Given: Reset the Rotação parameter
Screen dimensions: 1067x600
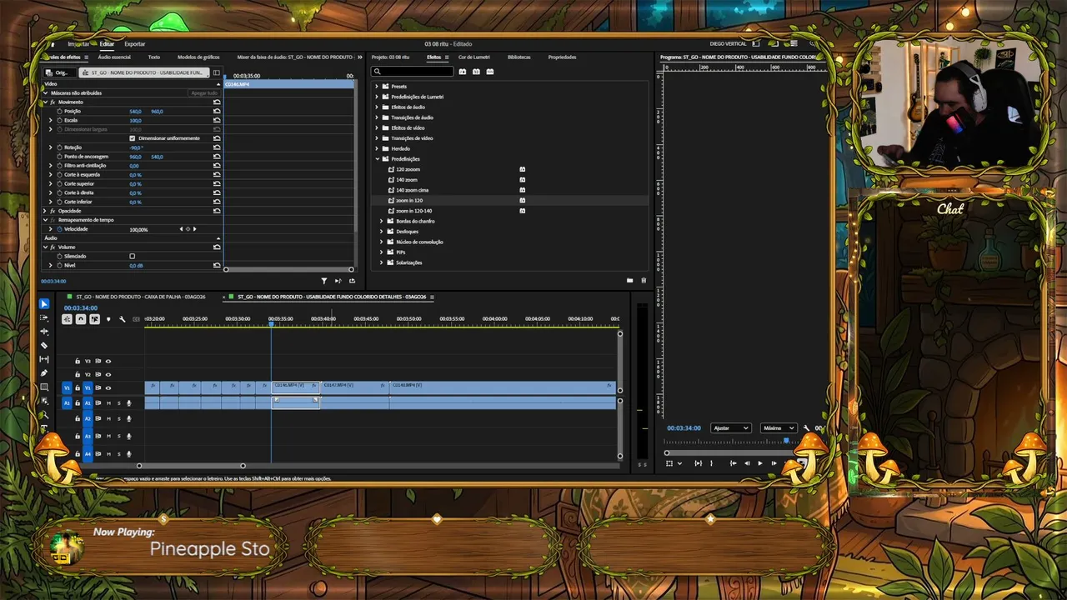Looking at the screenshot, I should [217, 147].
